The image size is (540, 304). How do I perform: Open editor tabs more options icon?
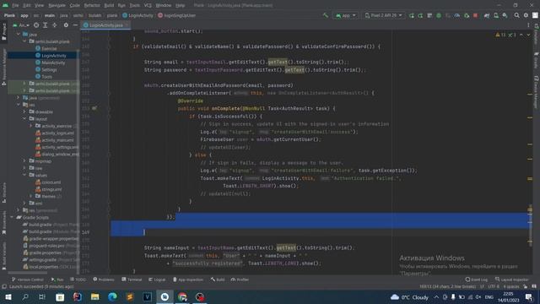pos(528,25)
